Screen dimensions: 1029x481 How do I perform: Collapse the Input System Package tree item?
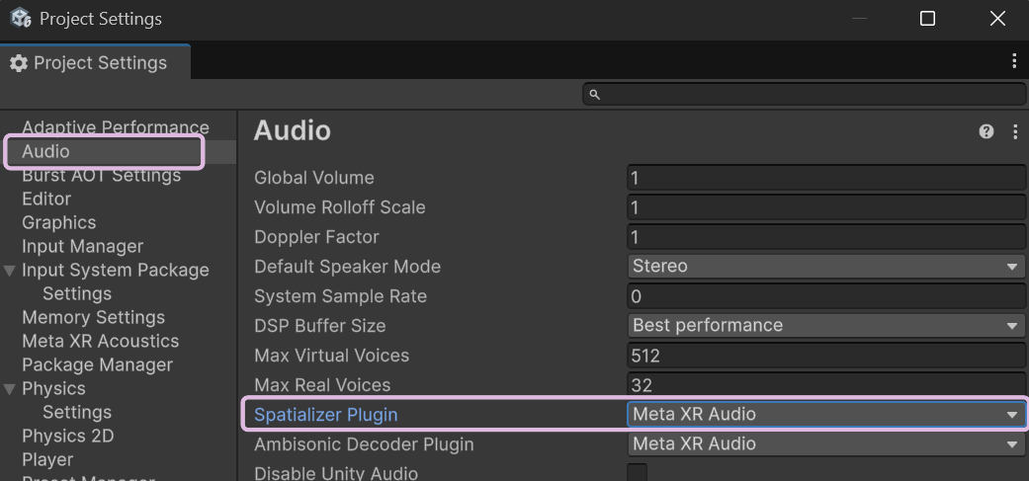pos(10,271)
